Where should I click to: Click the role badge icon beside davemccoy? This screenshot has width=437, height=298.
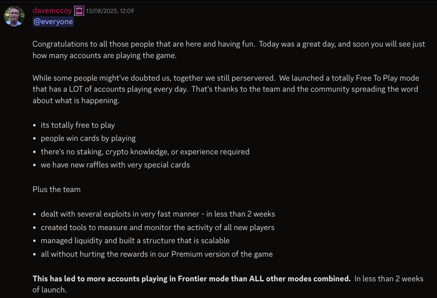click(x=79, y=11)
